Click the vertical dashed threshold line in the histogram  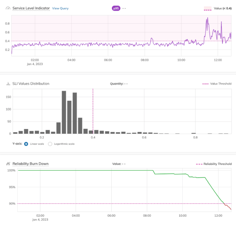(x=93, y=109)
